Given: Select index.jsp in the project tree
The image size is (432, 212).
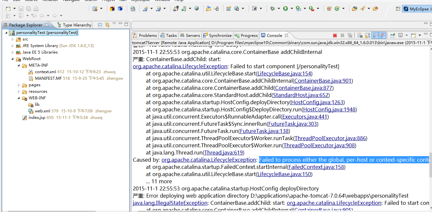Looking at the screenshot, I should pos(37,118).
